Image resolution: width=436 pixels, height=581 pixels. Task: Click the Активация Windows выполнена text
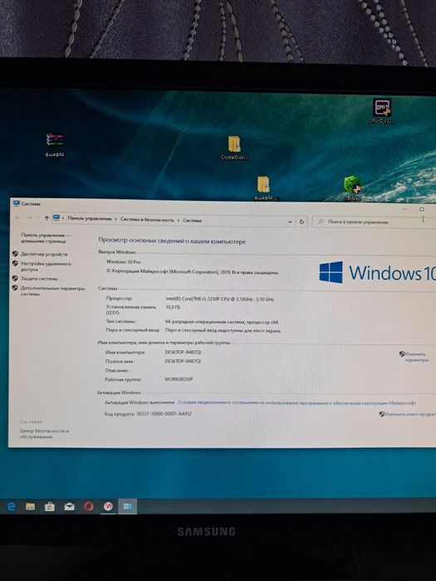coord(140,403)
